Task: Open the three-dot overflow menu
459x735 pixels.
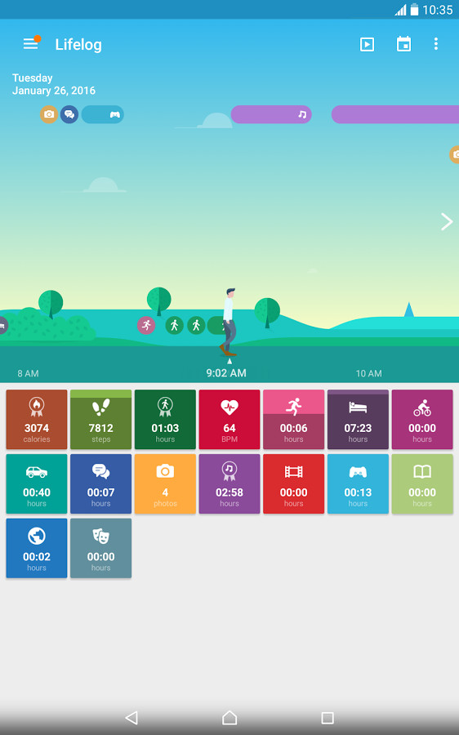Action: (x=436, y=44)
